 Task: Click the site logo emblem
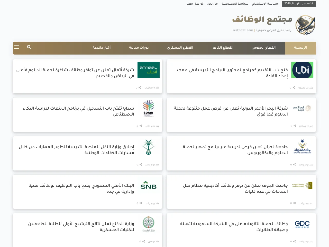click(305, 25)
